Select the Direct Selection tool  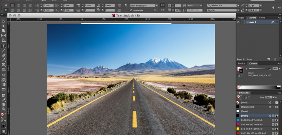point(3,26)
